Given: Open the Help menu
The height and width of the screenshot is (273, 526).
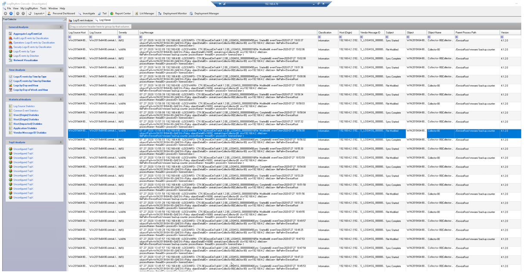Looking at the screenshot, I should (x=62, y=8).
